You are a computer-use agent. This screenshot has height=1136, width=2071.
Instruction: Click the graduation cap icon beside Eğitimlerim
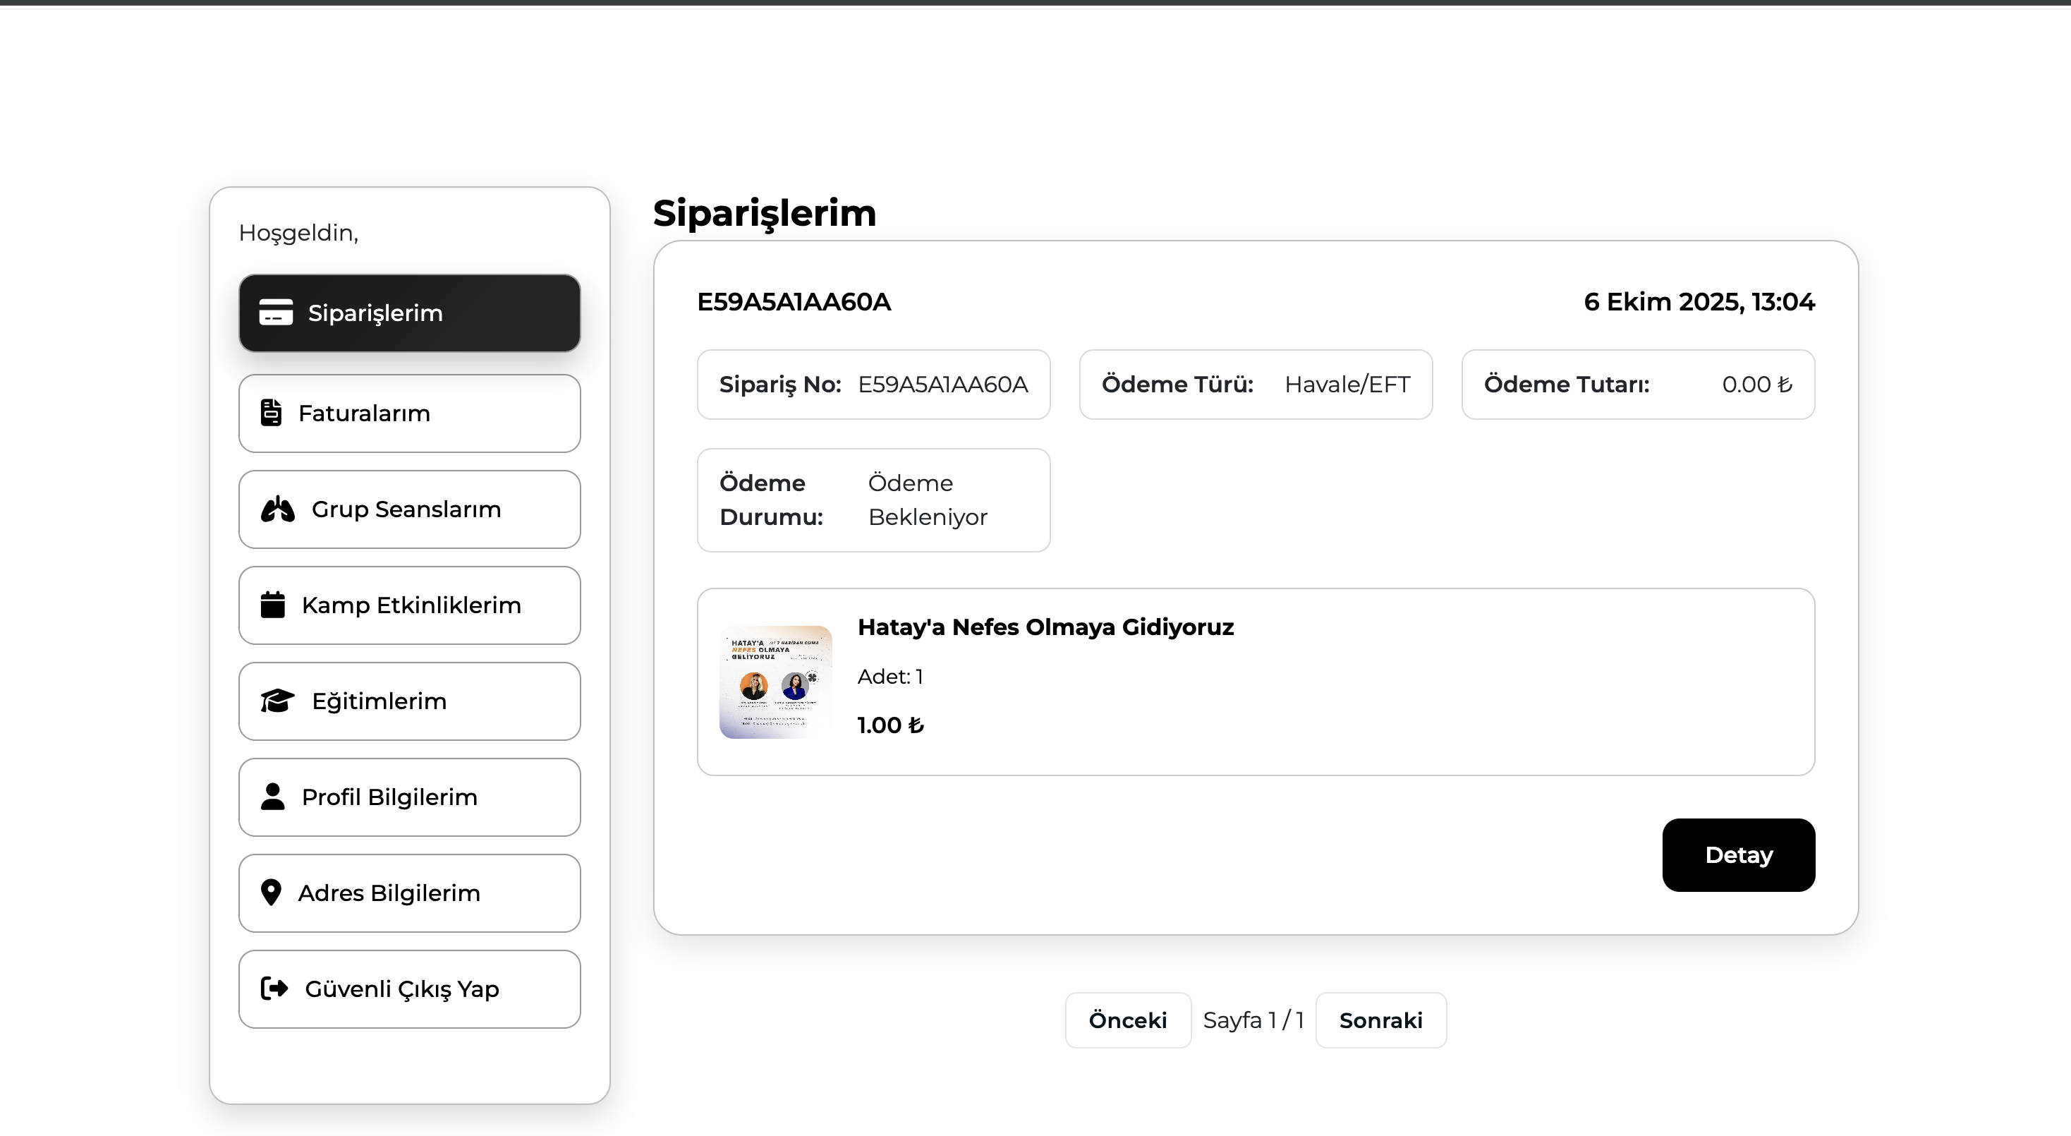277,701
